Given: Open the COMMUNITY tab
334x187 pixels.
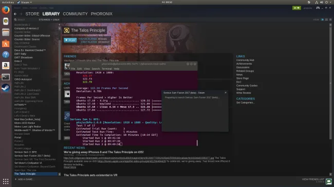Looking at the screenshot, I should pos(75,14).
